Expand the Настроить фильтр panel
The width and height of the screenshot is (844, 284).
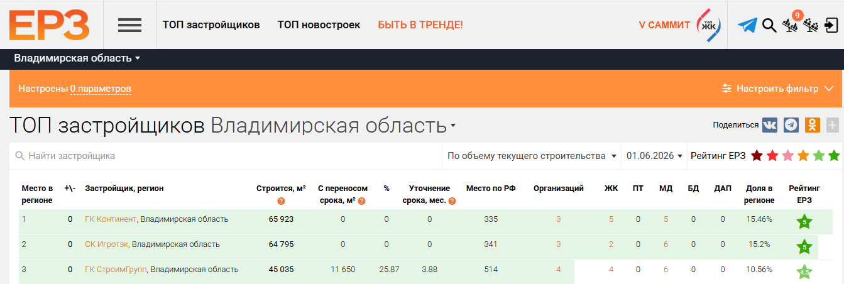(x=777, y=89)
